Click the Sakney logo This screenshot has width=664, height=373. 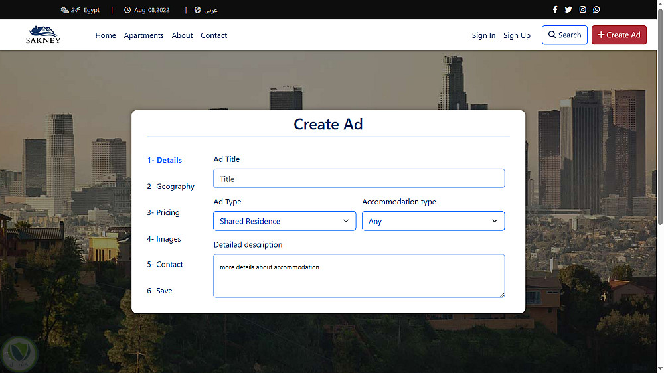(43, 35)
